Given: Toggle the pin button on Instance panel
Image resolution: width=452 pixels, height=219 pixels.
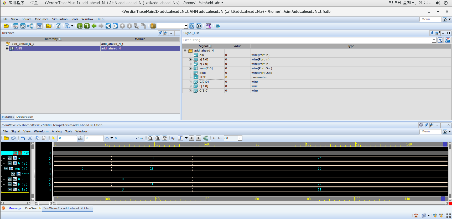Looking at the screenshot, I should pos(160,33).
